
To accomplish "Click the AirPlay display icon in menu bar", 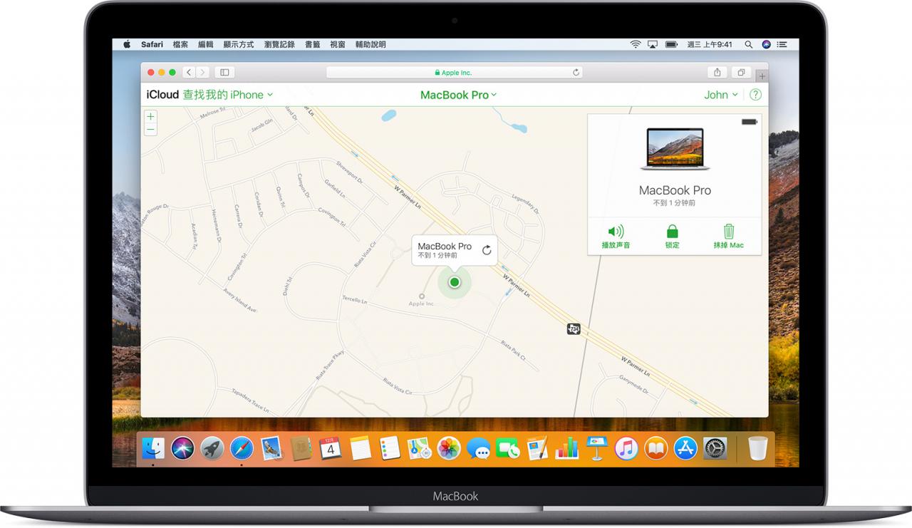I will pos(652,44).
